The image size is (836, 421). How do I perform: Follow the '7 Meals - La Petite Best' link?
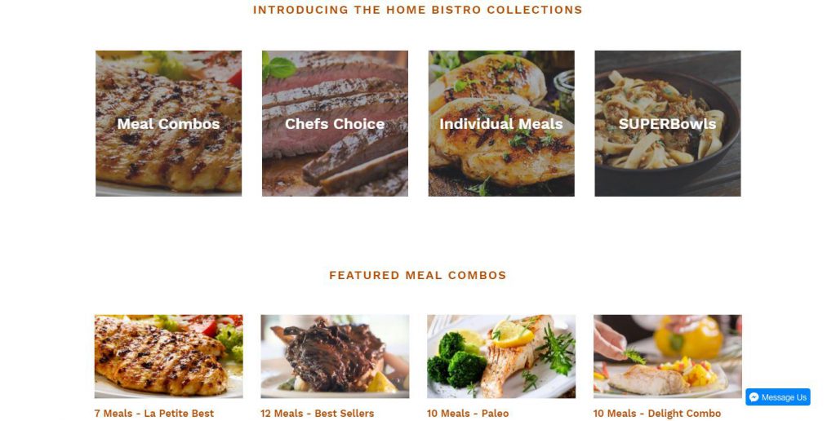click(154, 414)
